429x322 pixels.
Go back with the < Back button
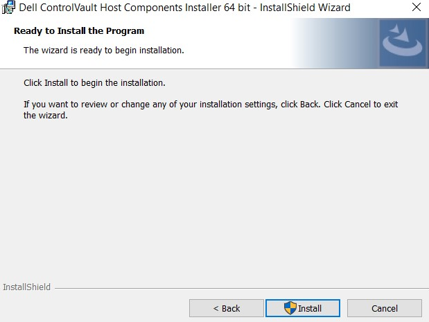pyautogui.click(x=226, y=308)
